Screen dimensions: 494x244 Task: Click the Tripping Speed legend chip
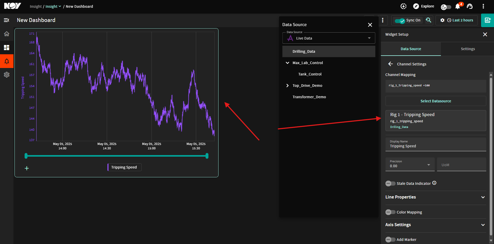pyautogui.click(x=124, y=167)
